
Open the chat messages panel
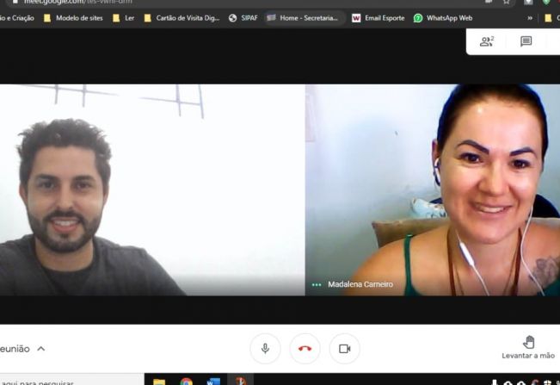(x=526, y=41)
